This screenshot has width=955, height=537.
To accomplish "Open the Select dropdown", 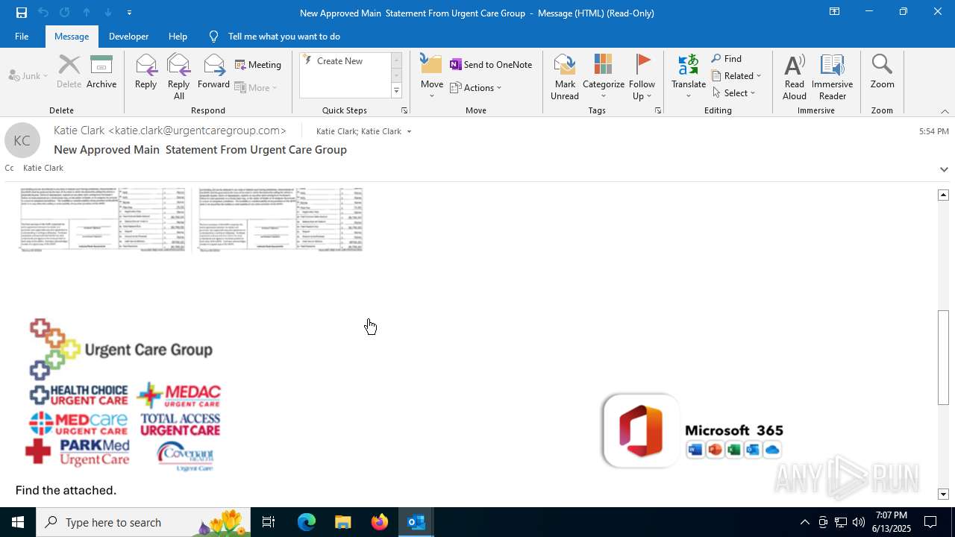I will pyautogui.click(x=734, y=93).
